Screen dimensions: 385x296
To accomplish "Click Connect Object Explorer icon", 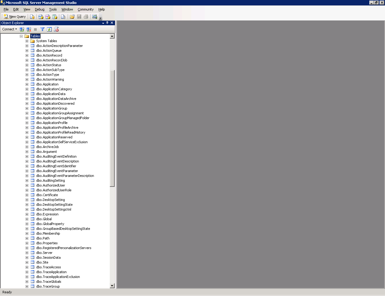I will pyautogui.click(x=22, y=29).
